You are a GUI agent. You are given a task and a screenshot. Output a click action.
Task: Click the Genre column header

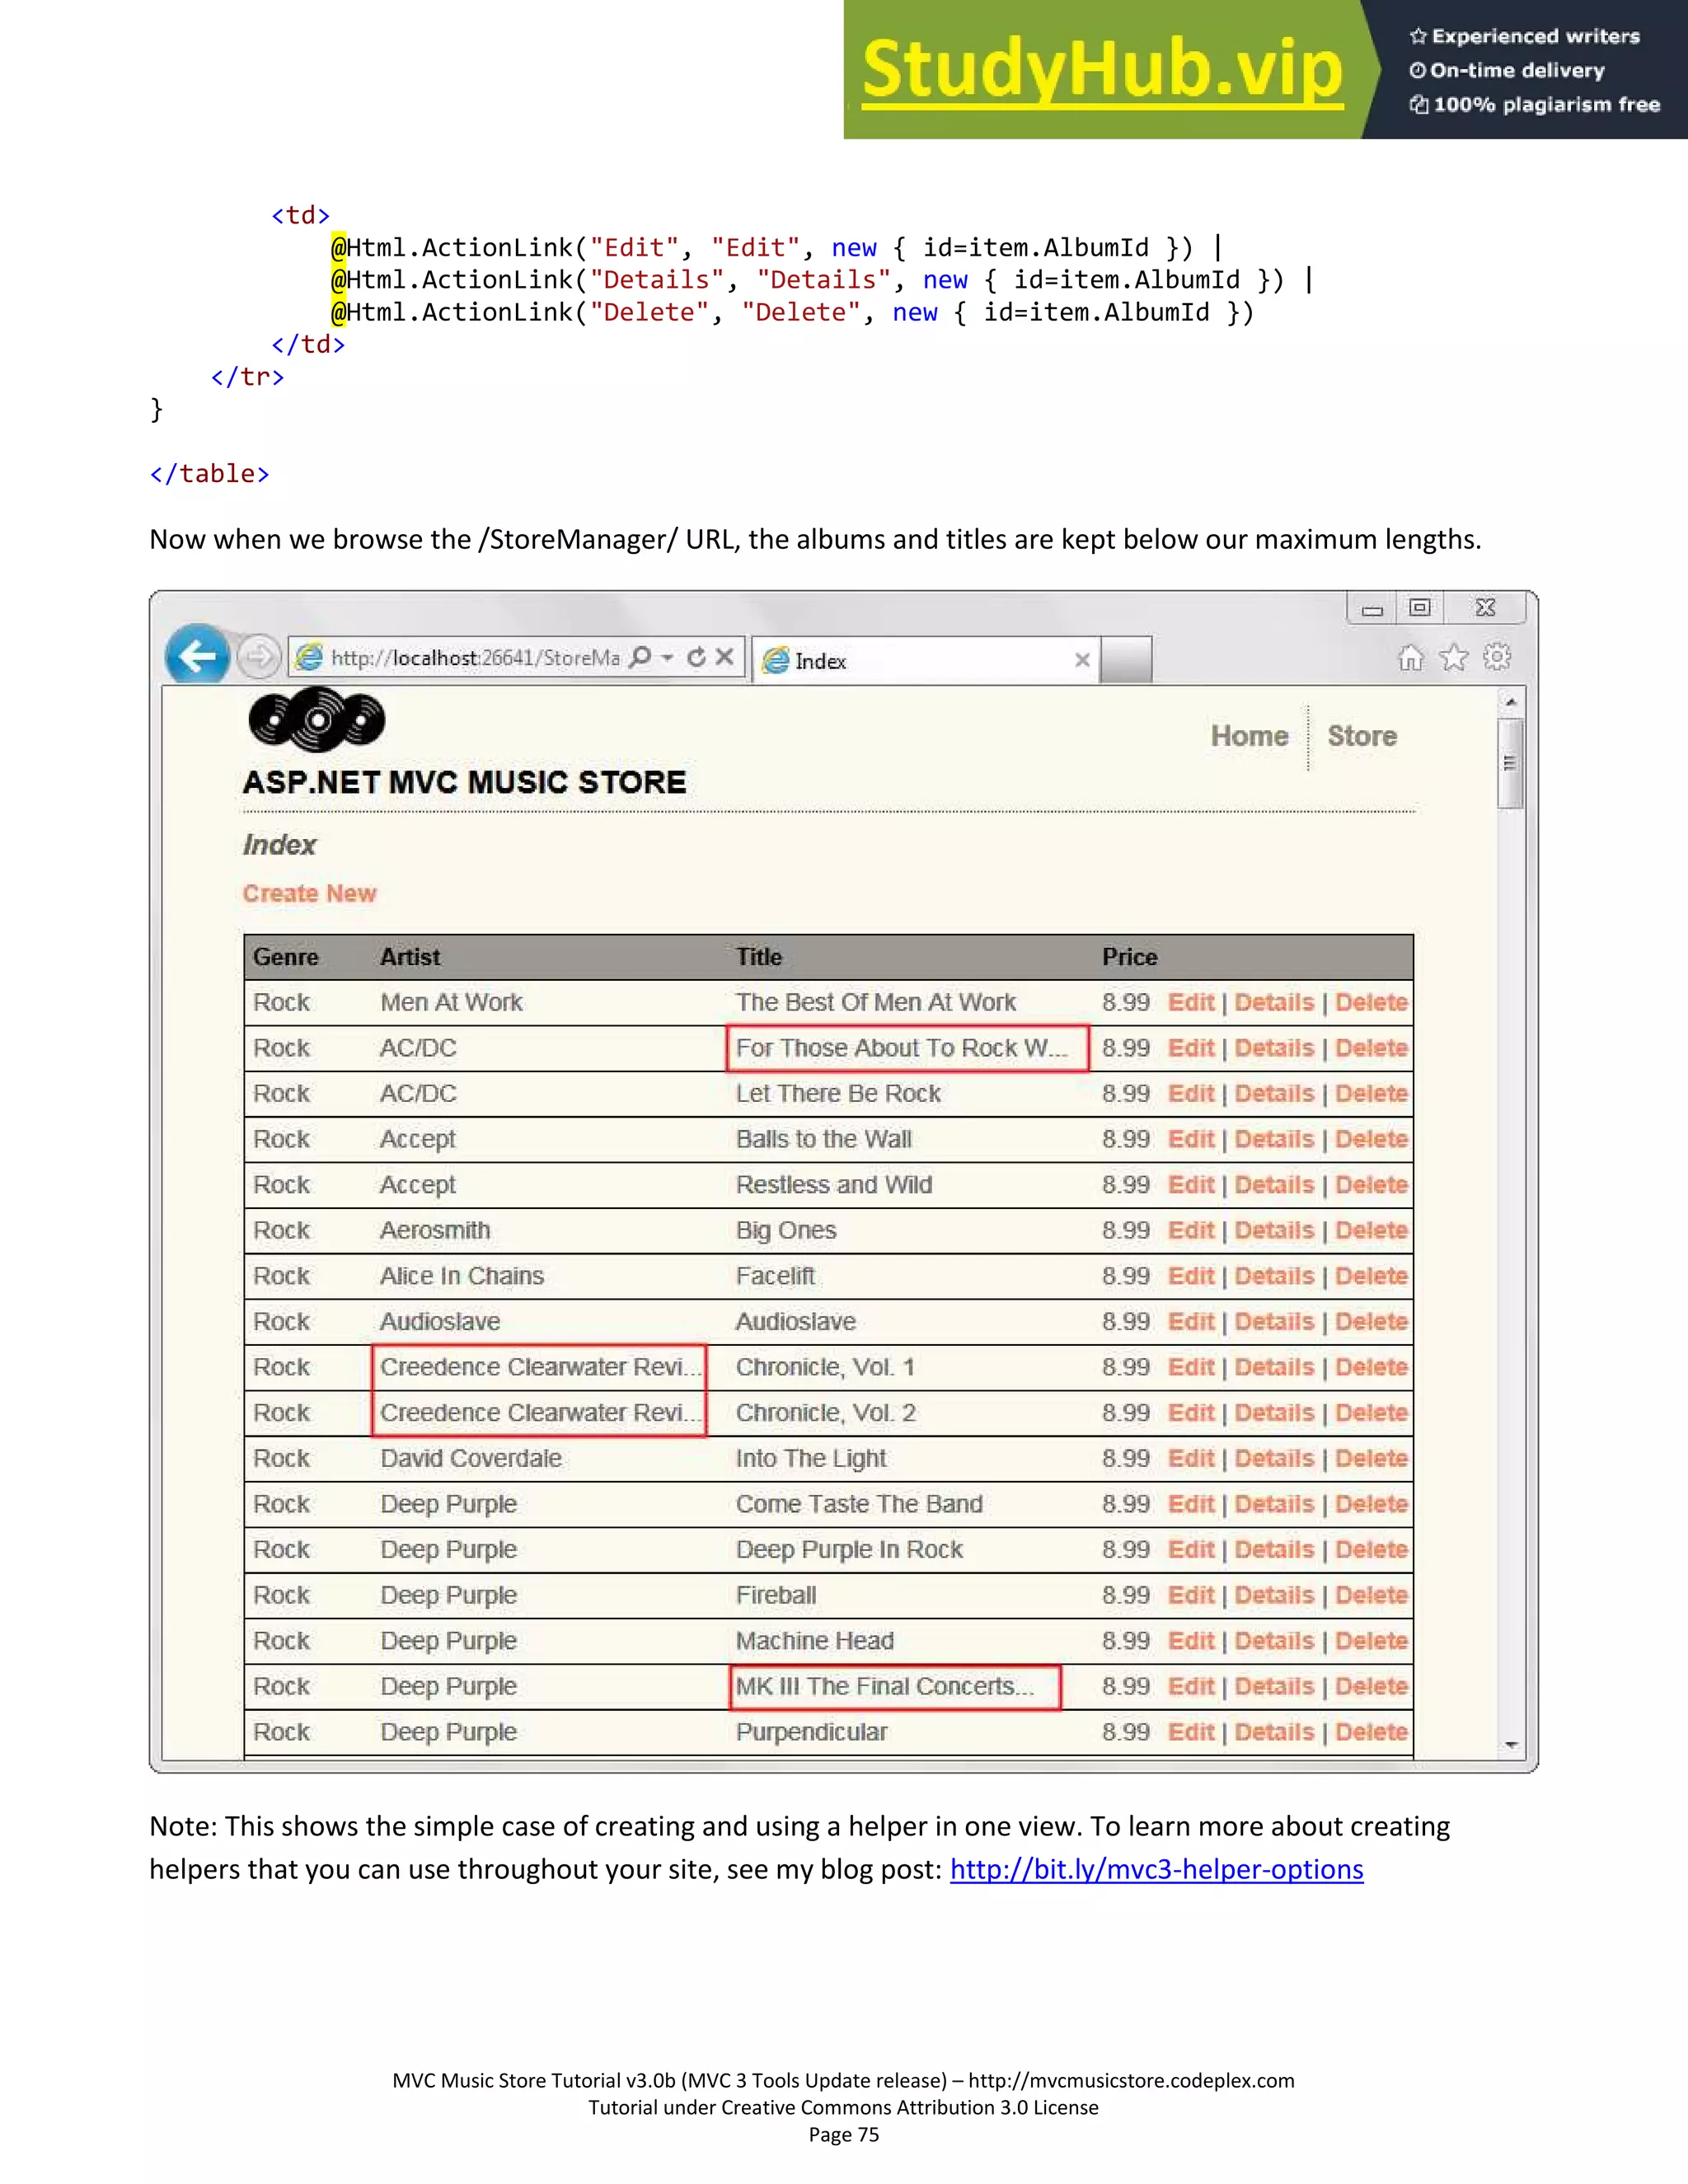285,957
